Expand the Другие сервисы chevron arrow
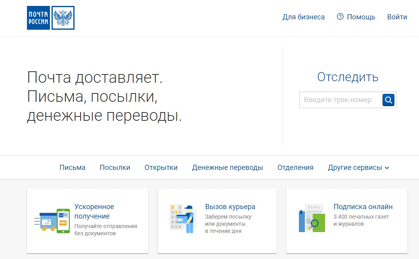The height and width of the screenshot is (259, 419). pyautogui.click(x=387, y=168)
